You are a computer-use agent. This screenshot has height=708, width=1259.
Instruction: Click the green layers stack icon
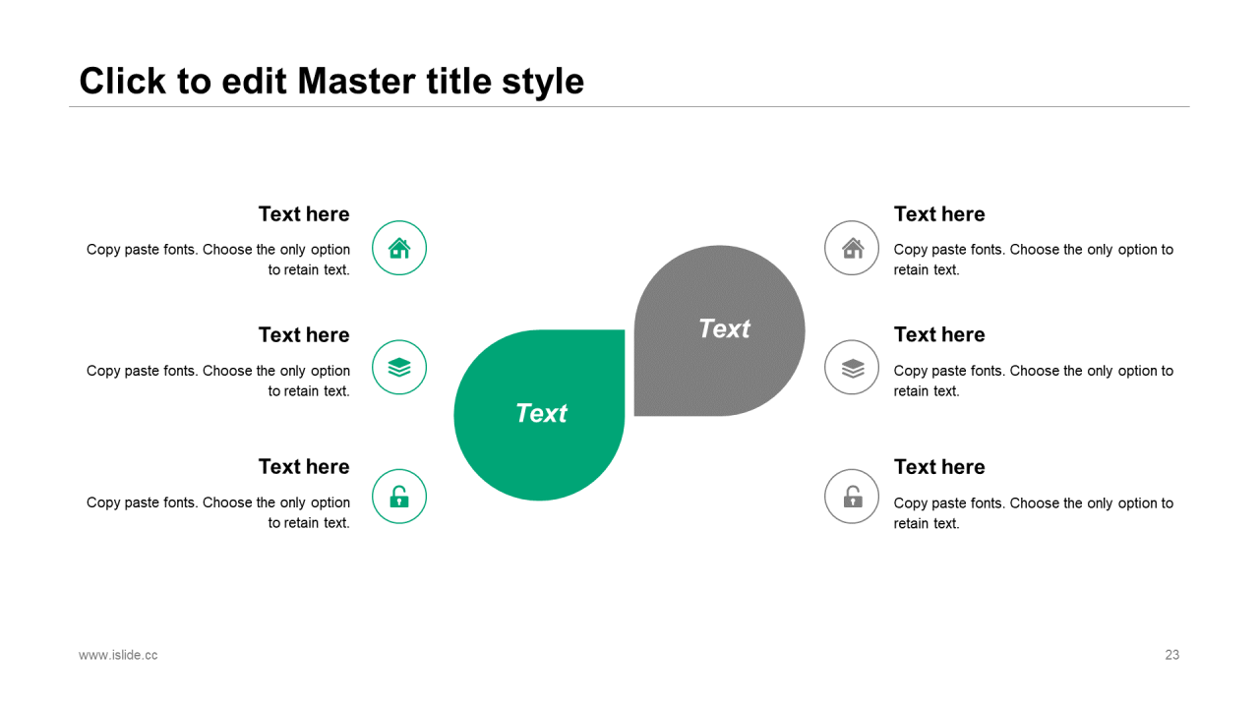tap(399, 368)
